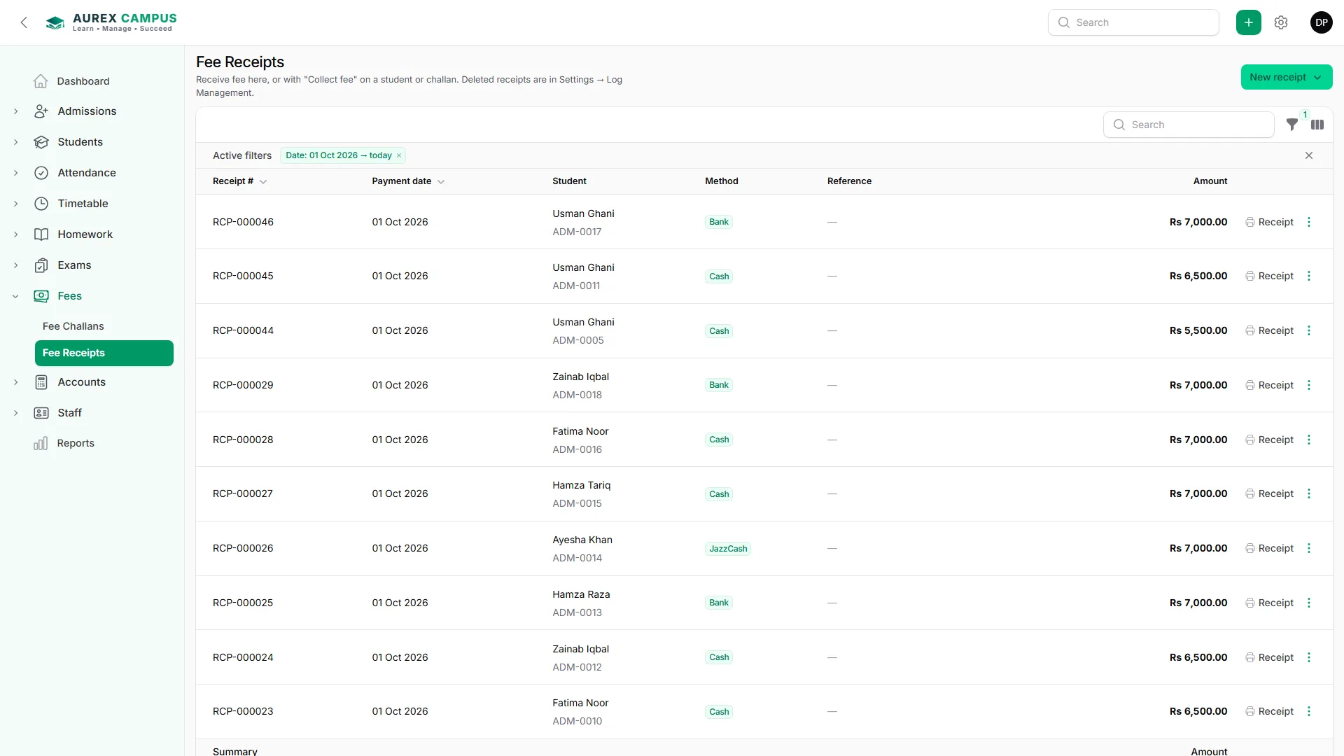
Task: Click JazzCash method badge for Ayesha Khan
Action: click(728, 549)
